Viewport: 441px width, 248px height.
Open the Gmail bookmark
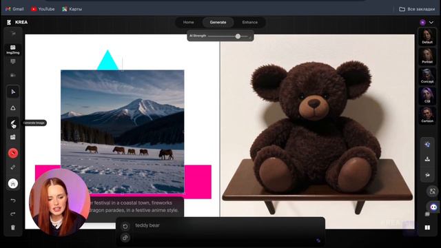click(14, 9)
